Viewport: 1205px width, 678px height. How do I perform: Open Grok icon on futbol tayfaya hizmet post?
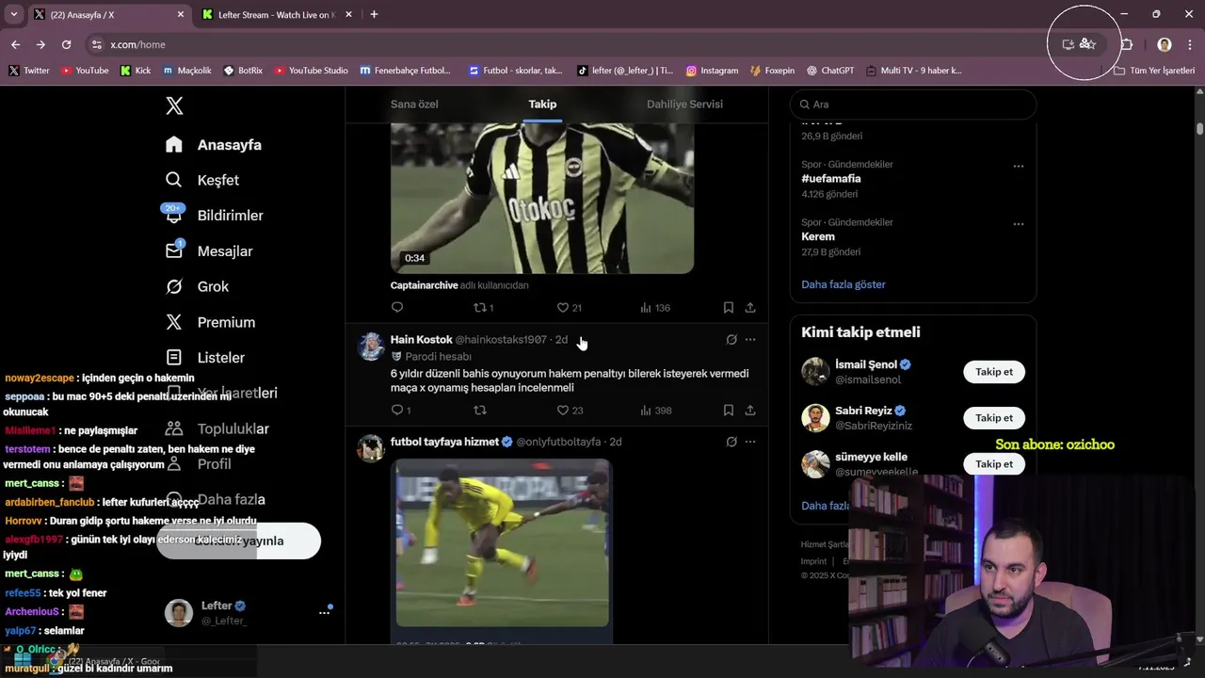731,442
